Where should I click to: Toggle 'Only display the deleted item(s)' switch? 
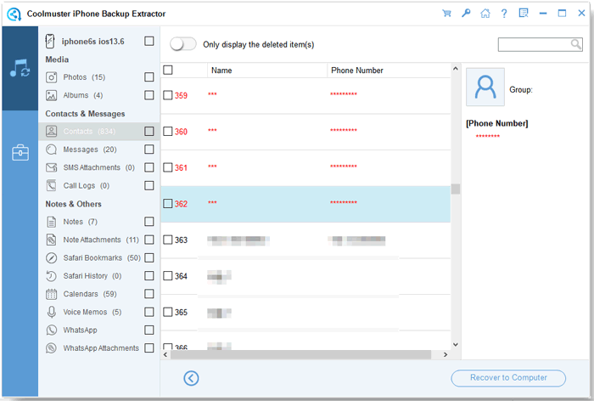[183, 44]
